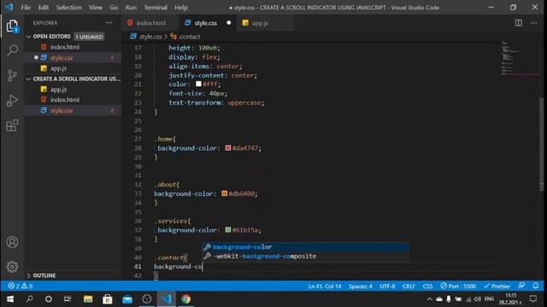
Task: Collapse the Open Editors section
Action: pos(28,37)
